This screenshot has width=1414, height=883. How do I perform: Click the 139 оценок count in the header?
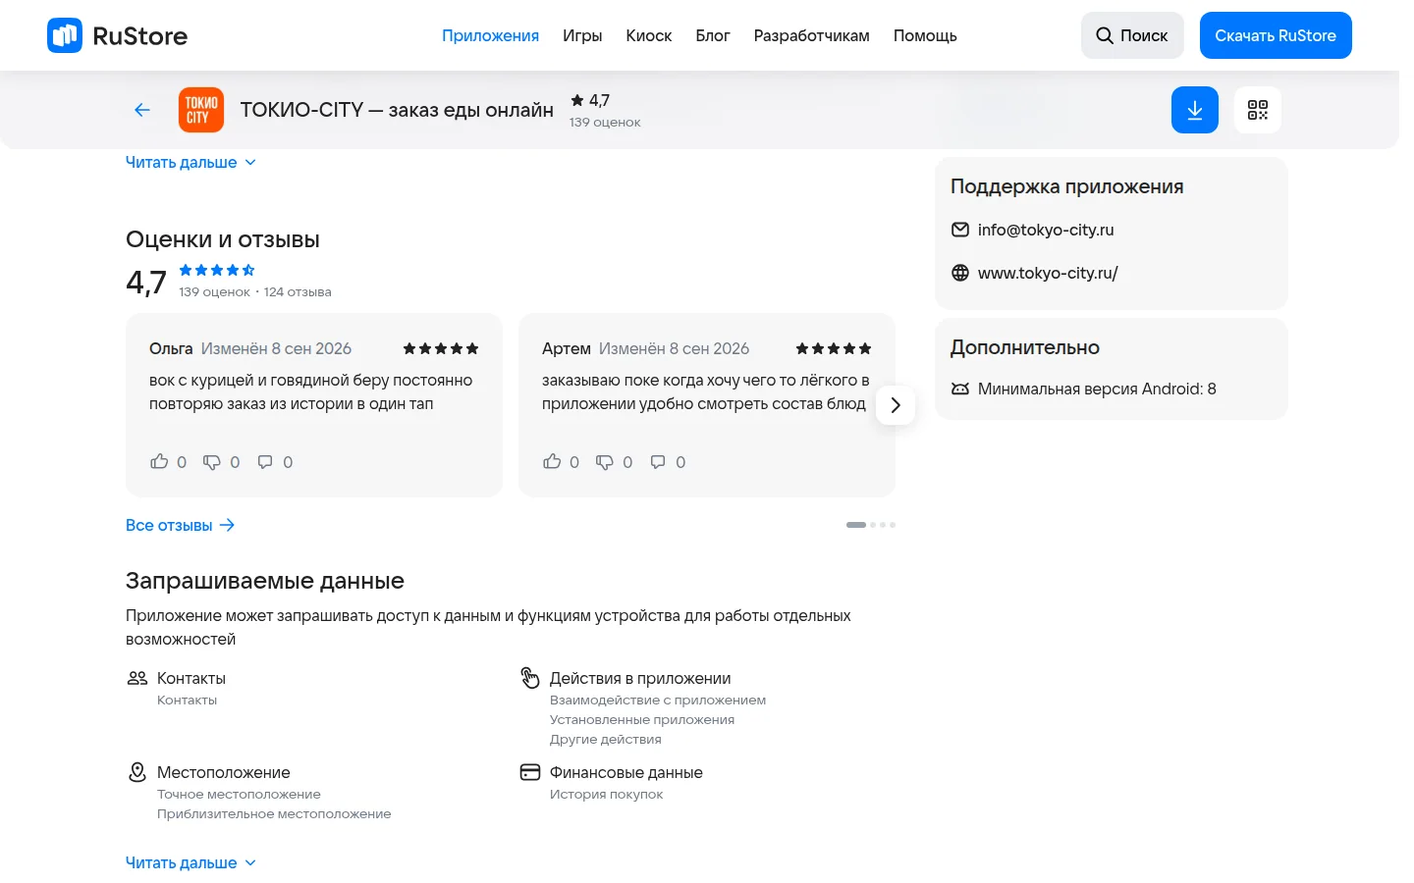pos(605,123)
